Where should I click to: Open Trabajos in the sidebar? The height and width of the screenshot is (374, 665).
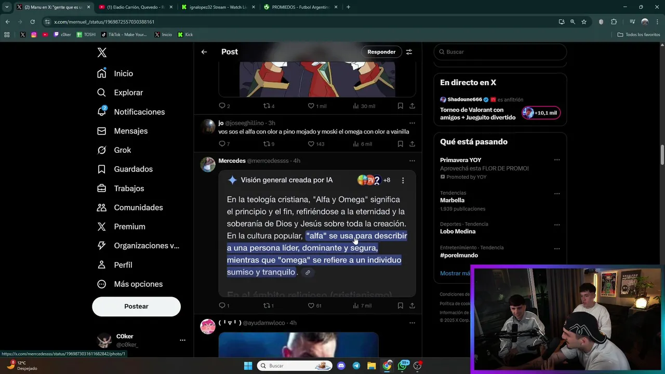[x=121, y=189]
